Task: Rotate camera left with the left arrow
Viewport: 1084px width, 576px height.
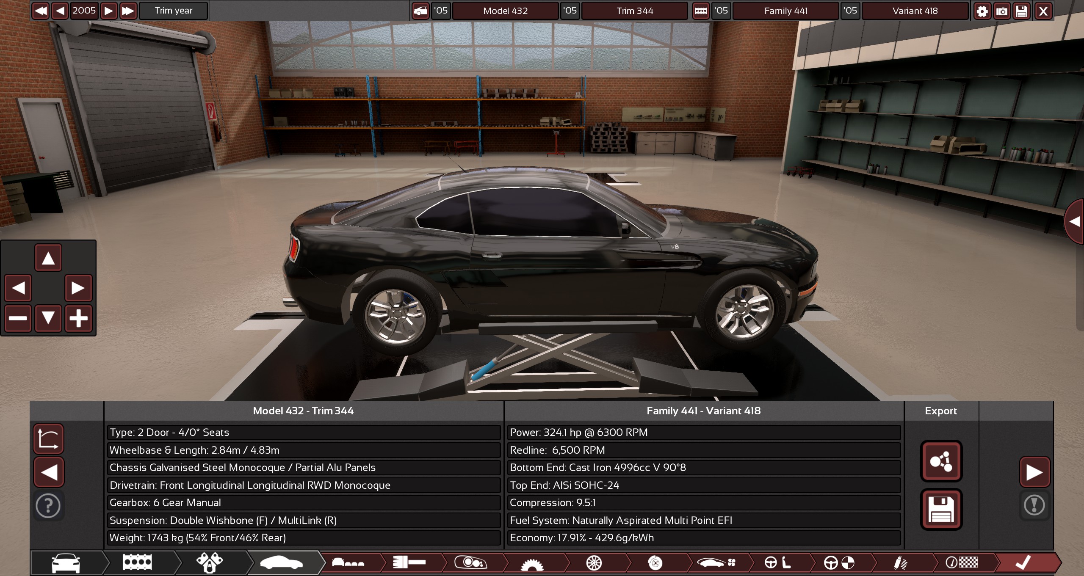Action: point(18,288)
